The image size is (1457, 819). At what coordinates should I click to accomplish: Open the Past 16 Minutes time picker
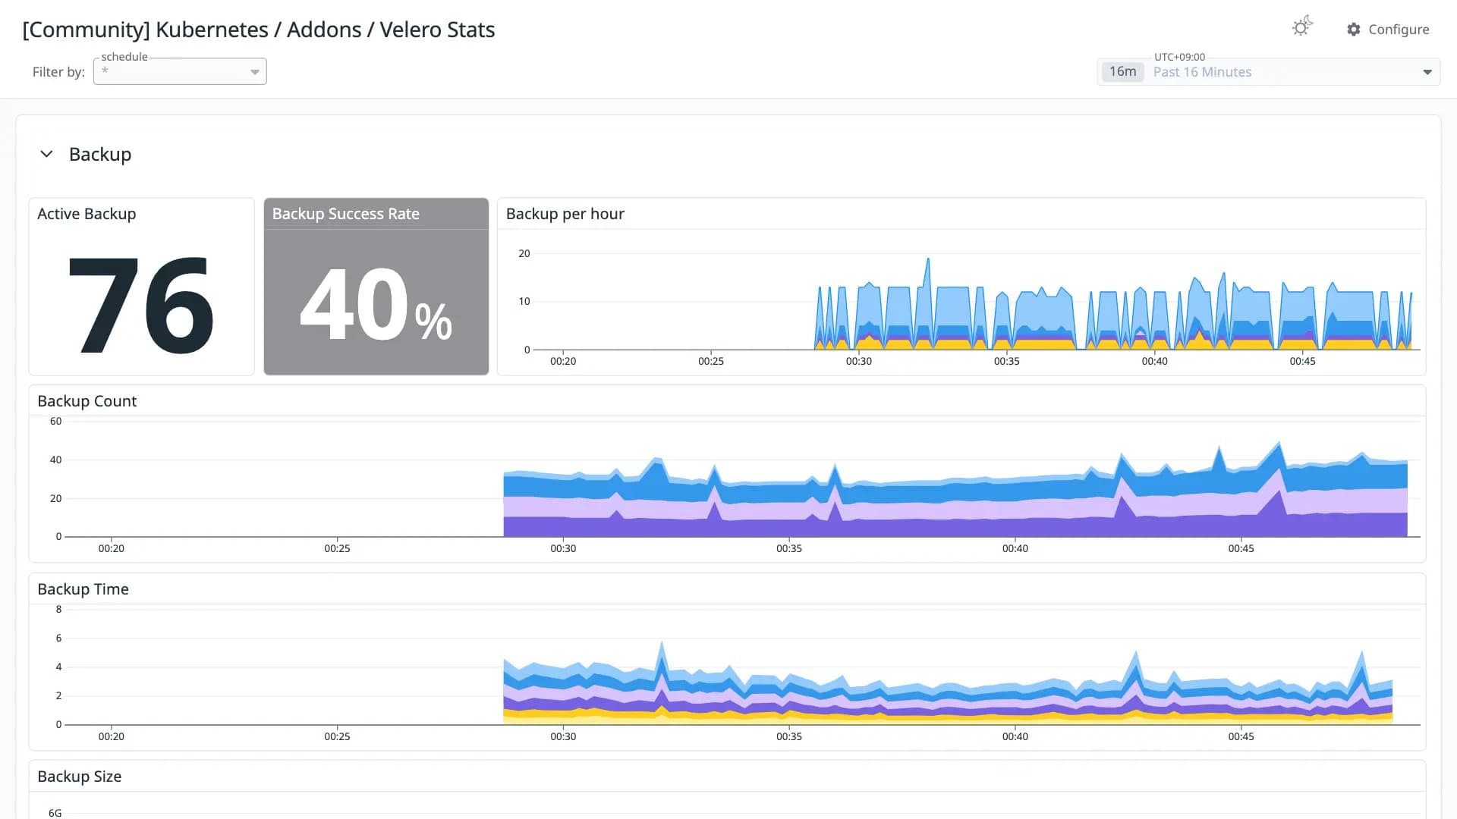coord(1269,72)
